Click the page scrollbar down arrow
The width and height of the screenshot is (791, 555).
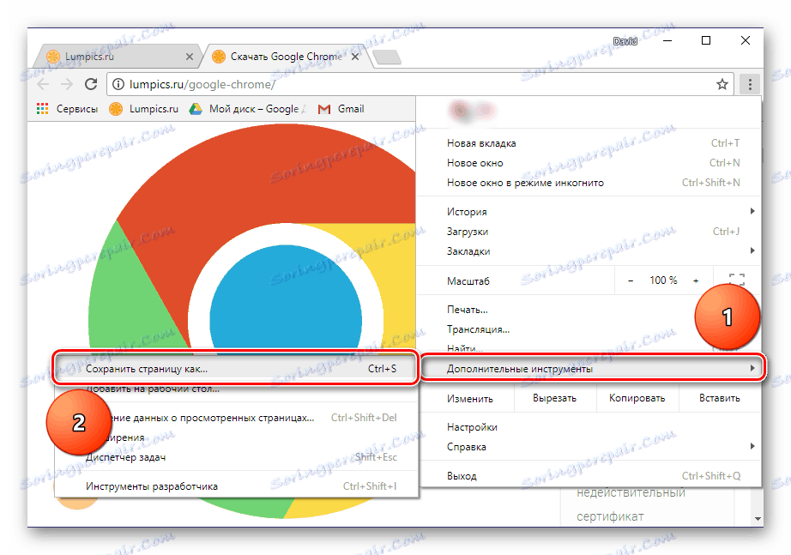tap(758, 519)
